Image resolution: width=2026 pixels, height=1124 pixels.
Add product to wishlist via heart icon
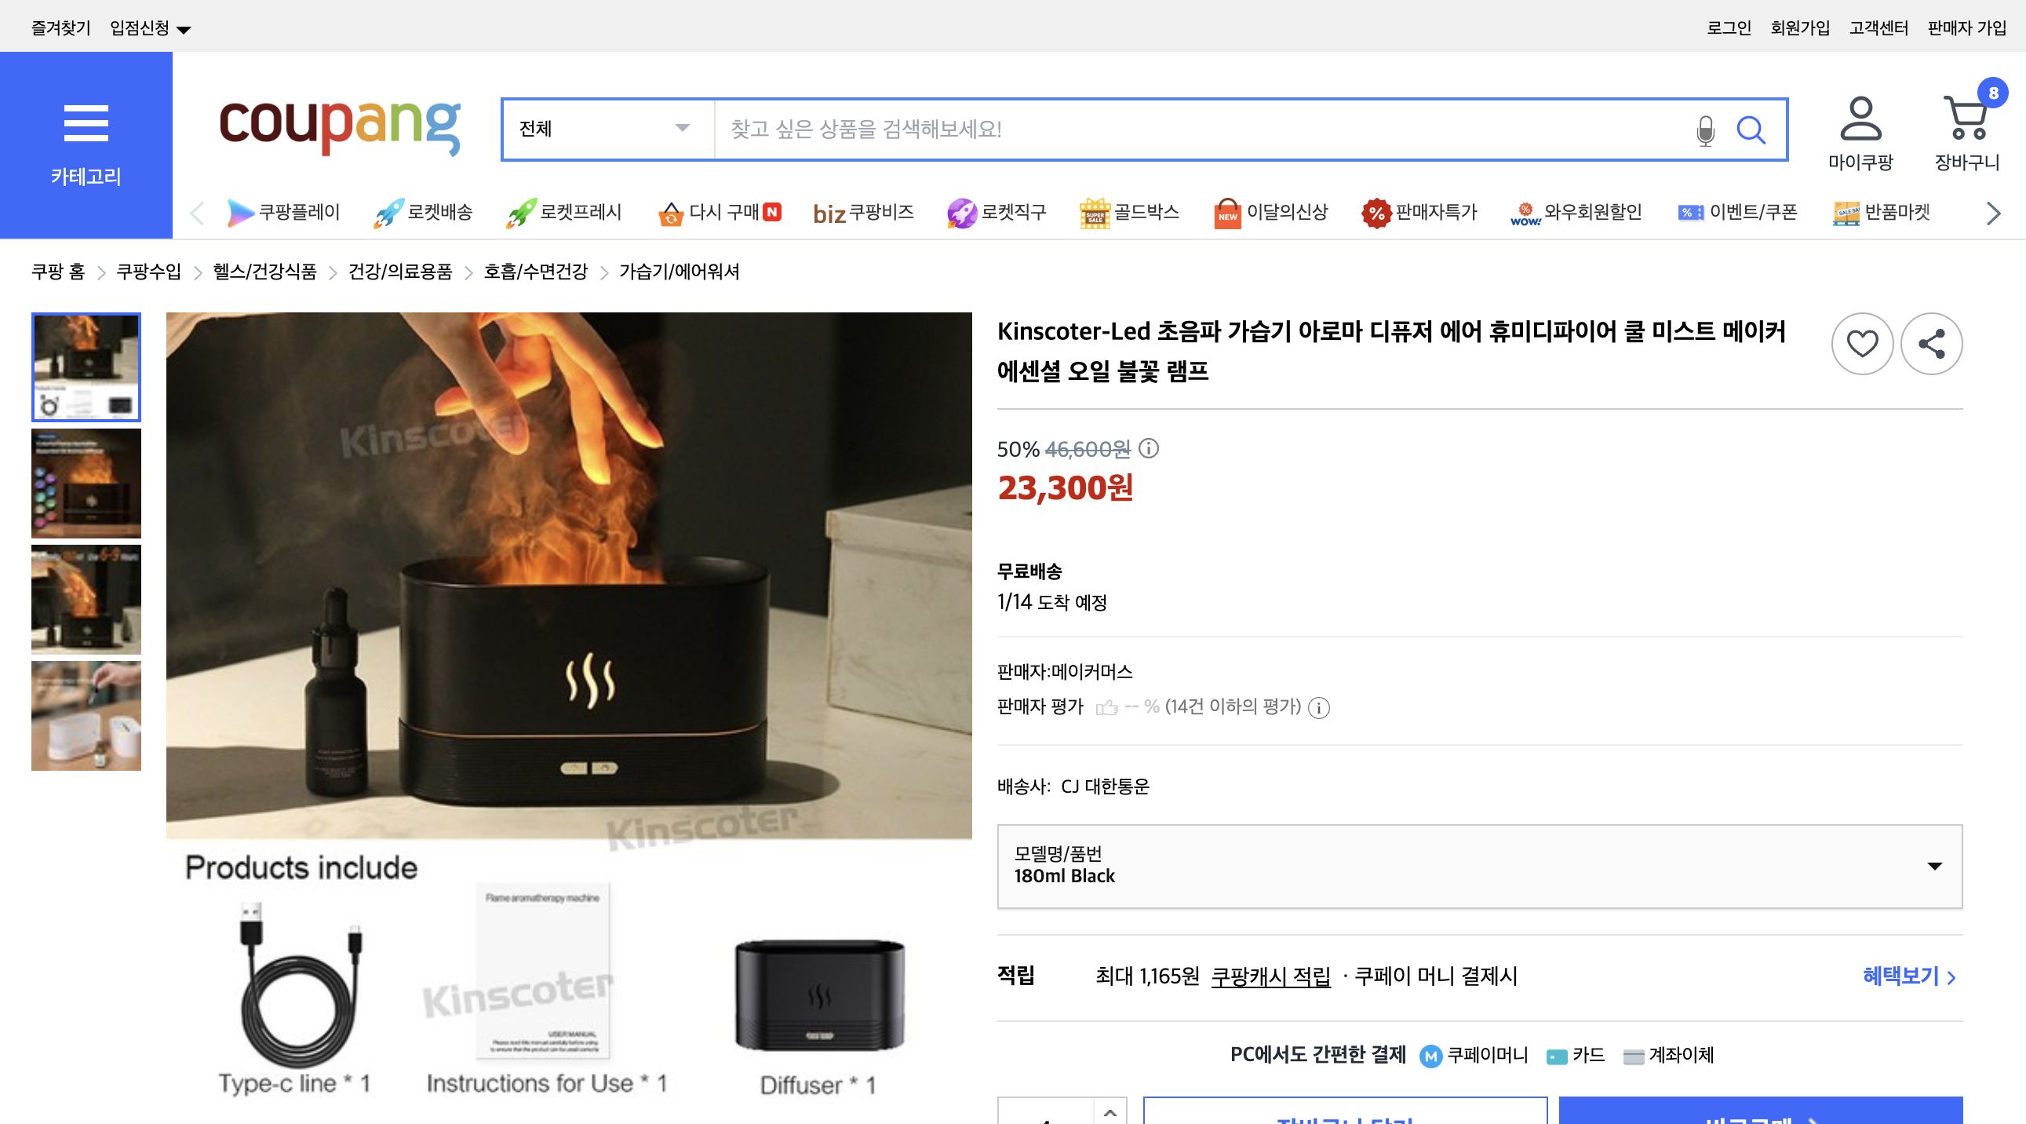tap(1863, 344)
